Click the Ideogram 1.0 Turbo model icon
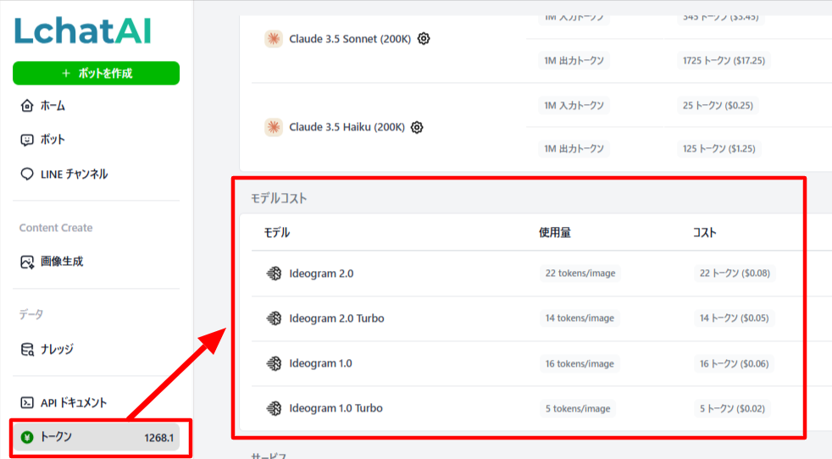Image resolution: width=832 pixels, height=459 pixels. pos(274,408)
